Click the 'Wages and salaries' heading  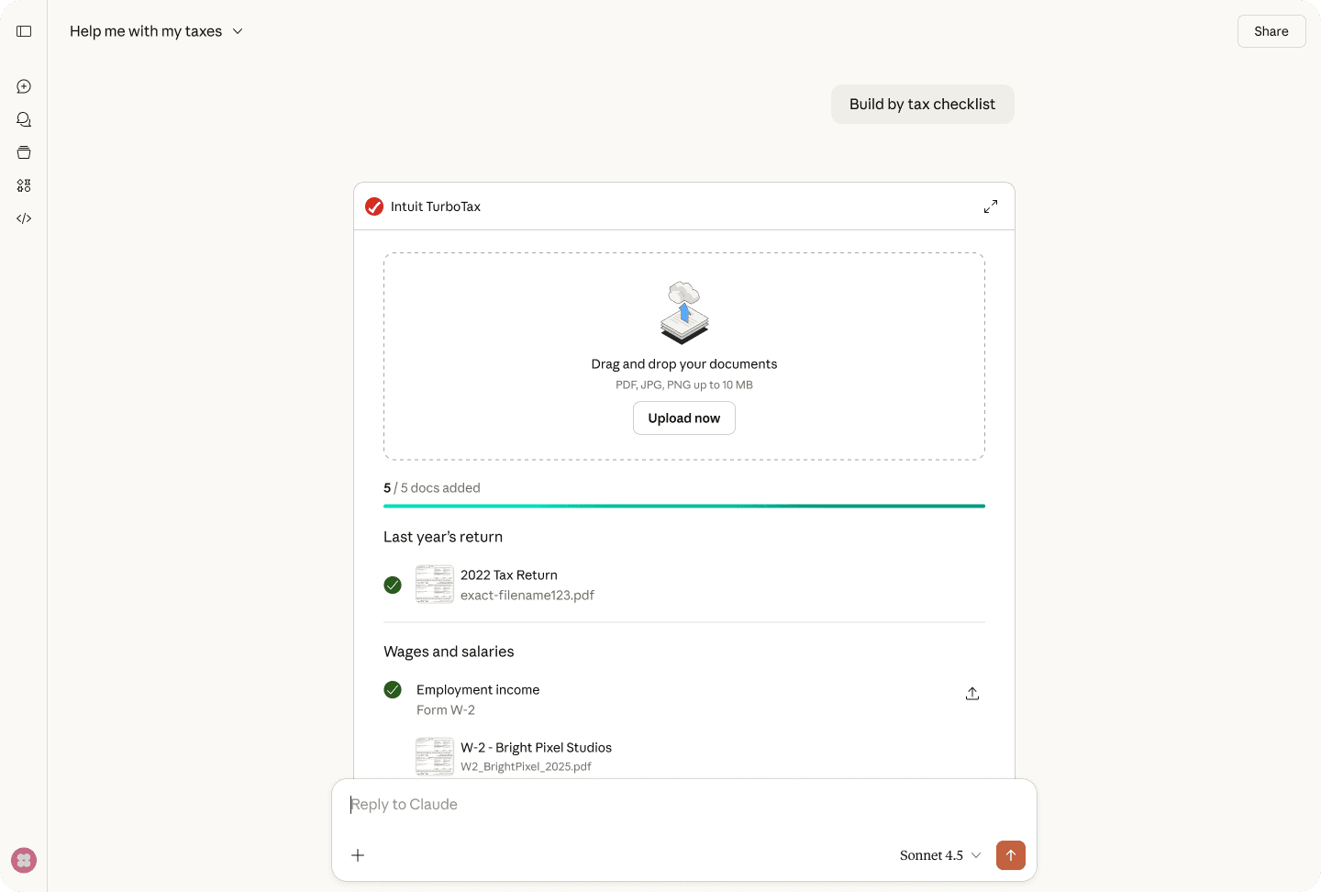point(449,652)
